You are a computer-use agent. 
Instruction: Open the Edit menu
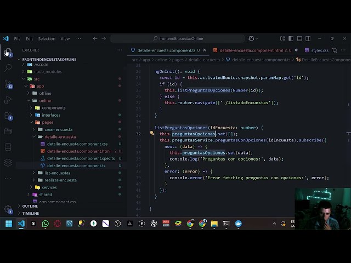29,39
